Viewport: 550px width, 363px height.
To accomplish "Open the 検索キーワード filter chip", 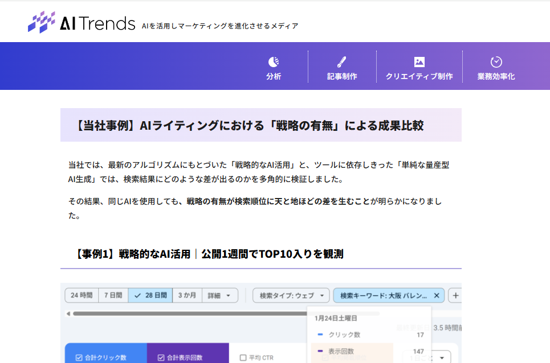I will (382, 296).
